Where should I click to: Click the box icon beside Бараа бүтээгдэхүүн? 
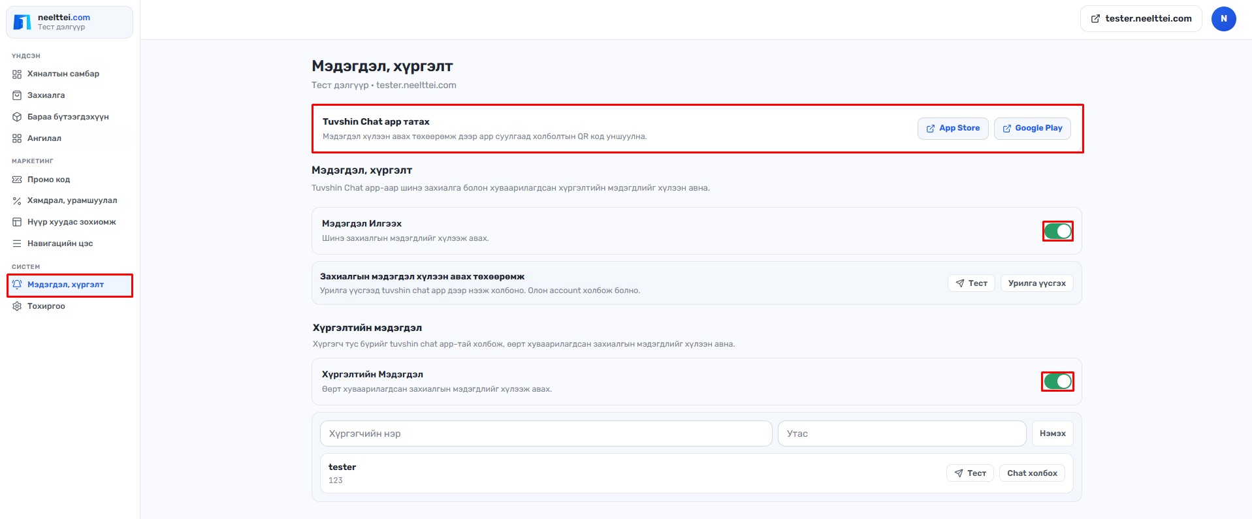[17, 117]
